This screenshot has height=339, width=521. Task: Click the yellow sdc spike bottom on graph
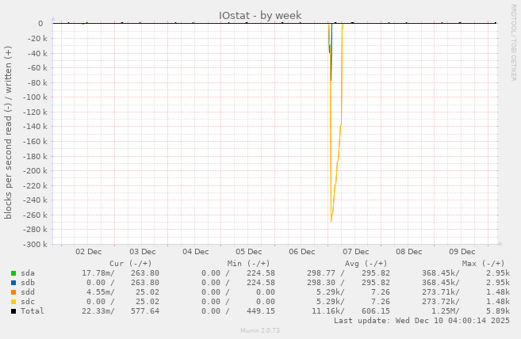point(331,221)
